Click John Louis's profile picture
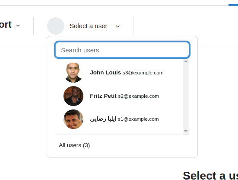Screen dimensions: 238x180 73,73
